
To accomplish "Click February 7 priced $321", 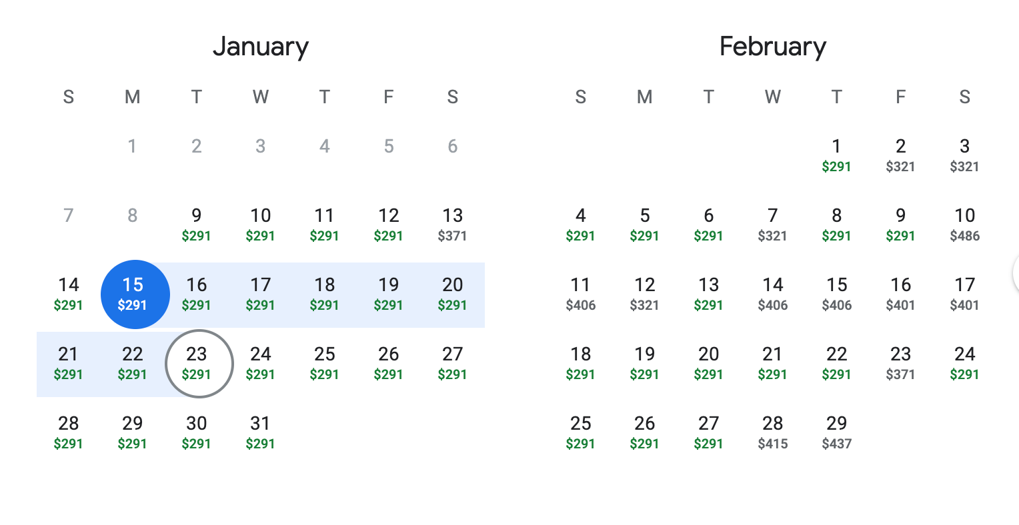I will [x=772, y=225].
